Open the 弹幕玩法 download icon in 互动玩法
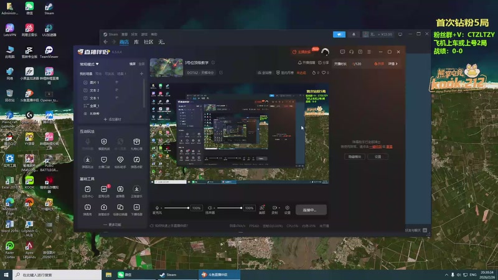This screenshot has height=280, width=498. click(87, 162)
